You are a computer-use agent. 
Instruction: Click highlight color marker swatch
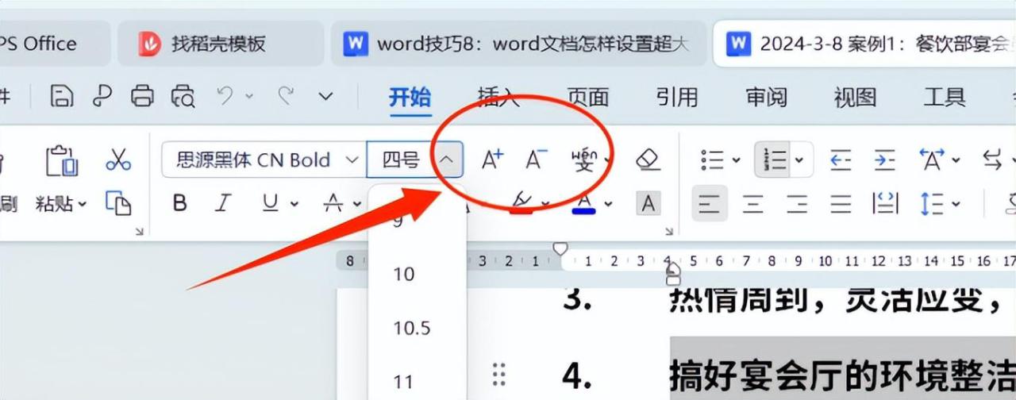click(521, 202)
